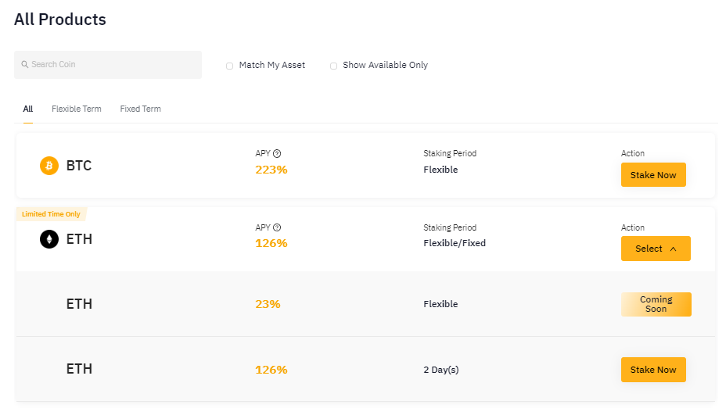
Task: Click the Ethereum coin icon
Action: click(49, 239)
